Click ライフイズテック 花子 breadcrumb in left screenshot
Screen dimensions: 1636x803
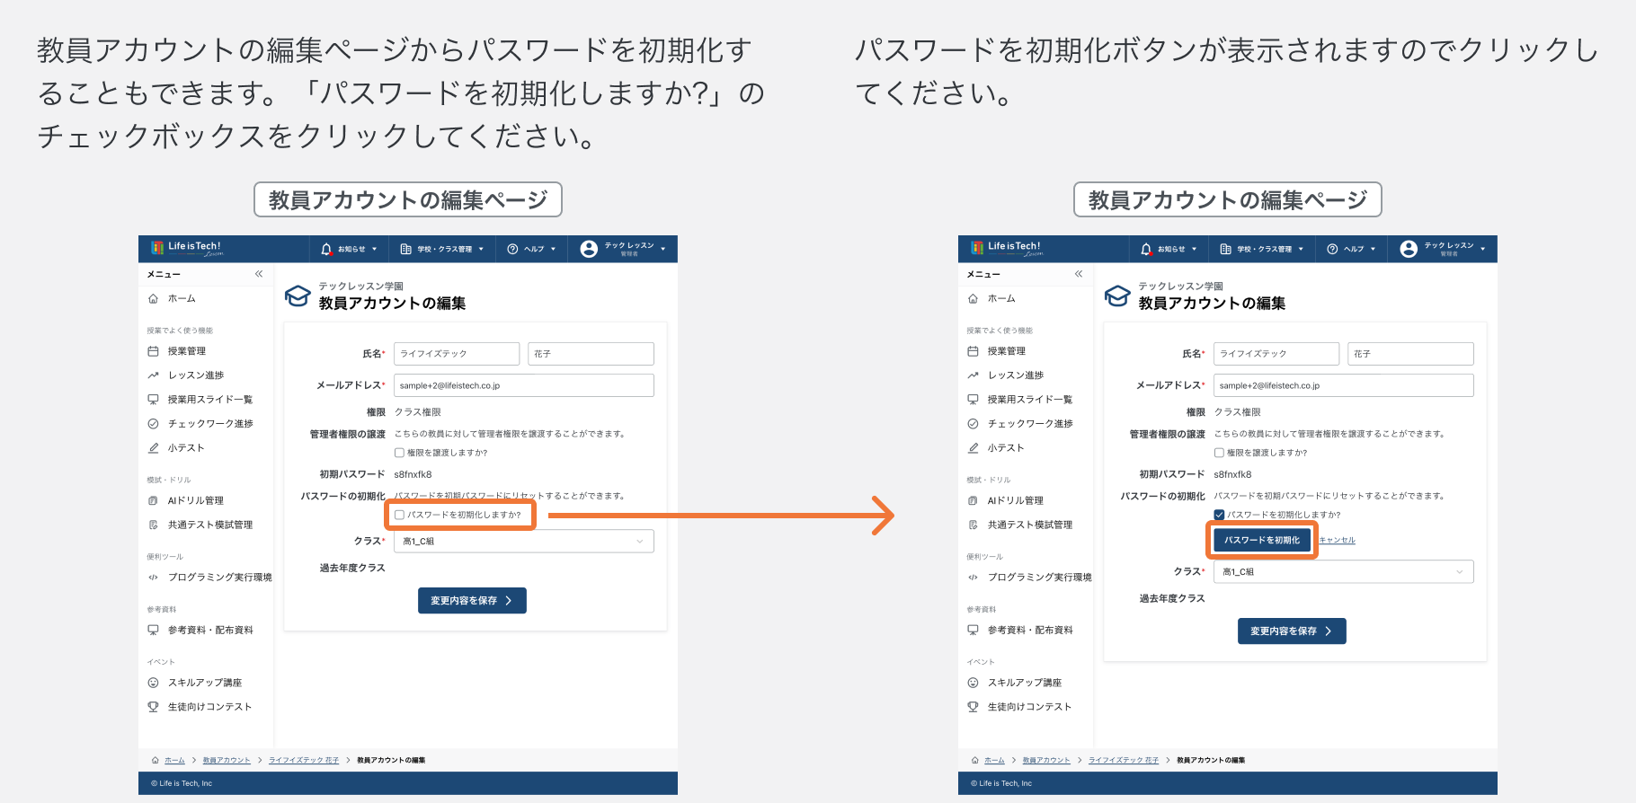pos(304,760)
